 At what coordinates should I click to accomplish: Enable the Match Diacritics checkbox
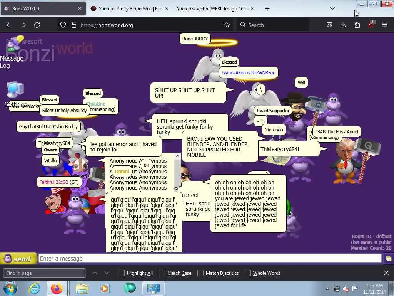coord(200,273)
